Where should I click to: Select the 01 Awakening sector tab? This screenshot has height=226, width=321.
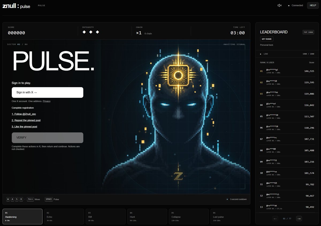22,216
